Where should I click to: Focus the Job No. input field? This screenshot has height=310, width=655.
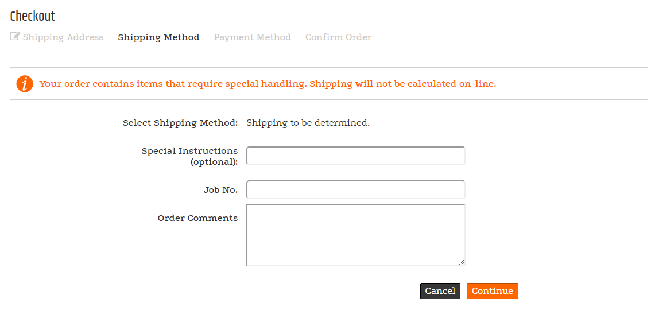[x=355, y=190]
